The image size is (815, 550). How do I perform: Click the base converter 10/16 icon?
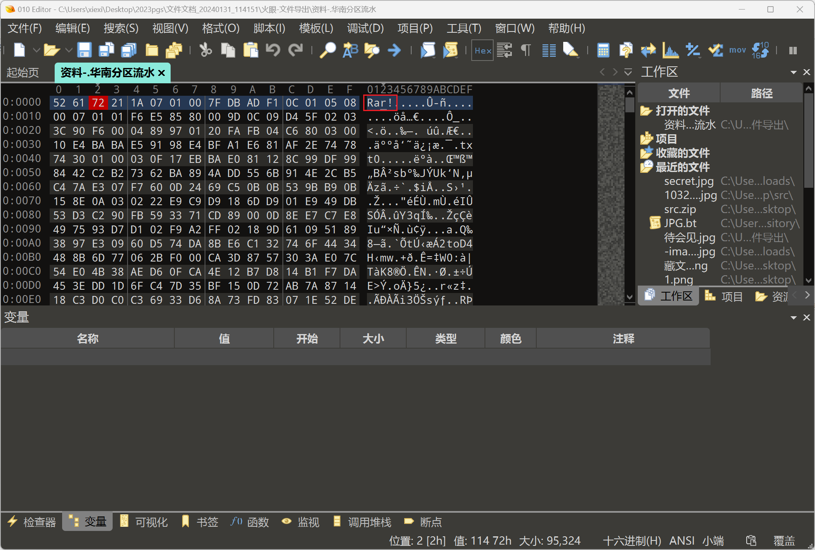(x=760, y=50)
